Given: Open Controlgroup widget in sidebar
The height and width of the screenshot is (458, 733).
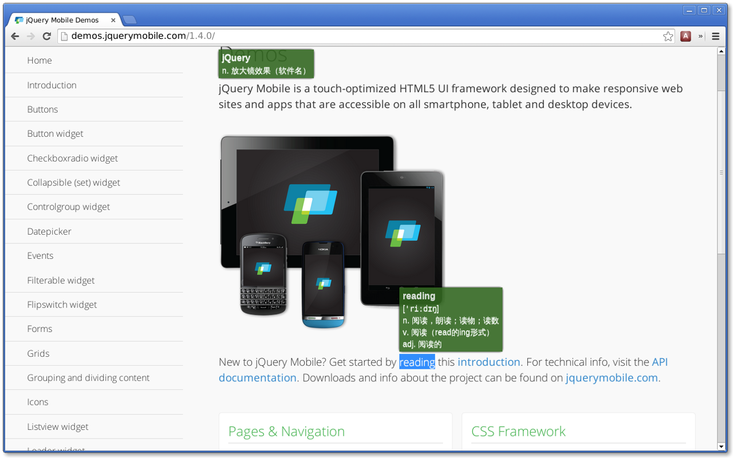Looking at the screenshot, I should pyautogui.click(x=94, y=207).
